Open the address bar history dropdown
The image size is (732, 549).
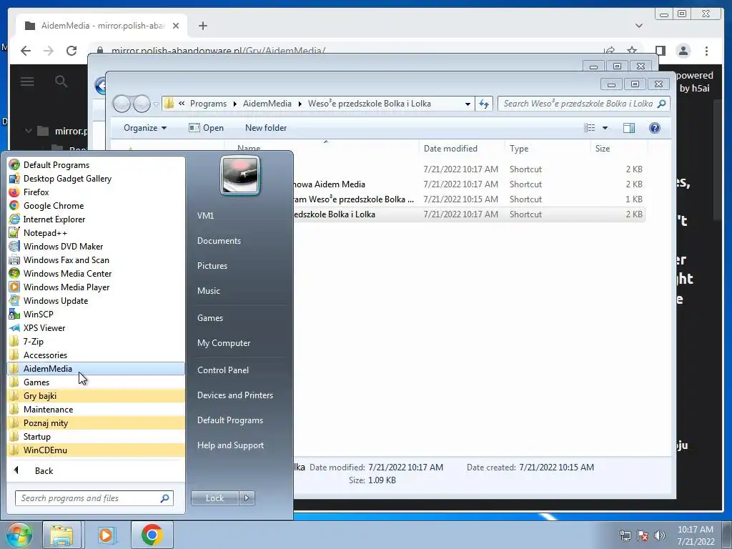[x=468, y=104]
